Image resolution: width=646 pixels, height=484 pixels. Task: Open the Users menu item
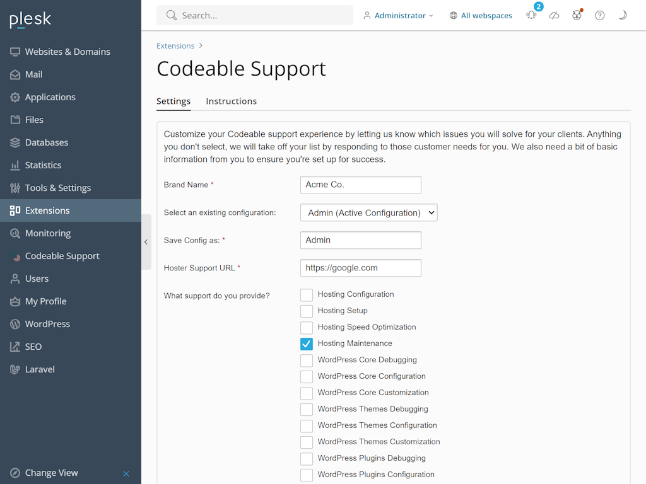click(71, 279)
